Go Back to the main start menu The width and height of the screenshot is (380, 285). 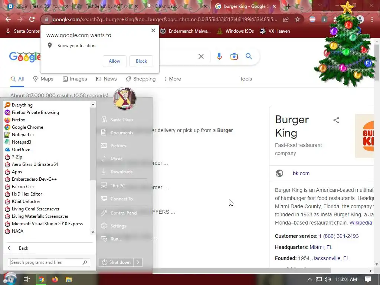[18, 248]
